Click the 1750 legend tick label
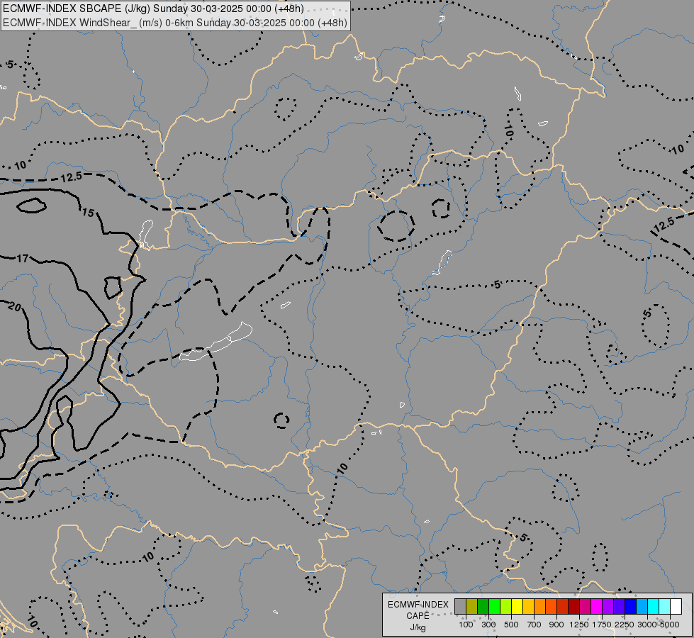Viewport: 694px width, 638px height. coord(602,625)
